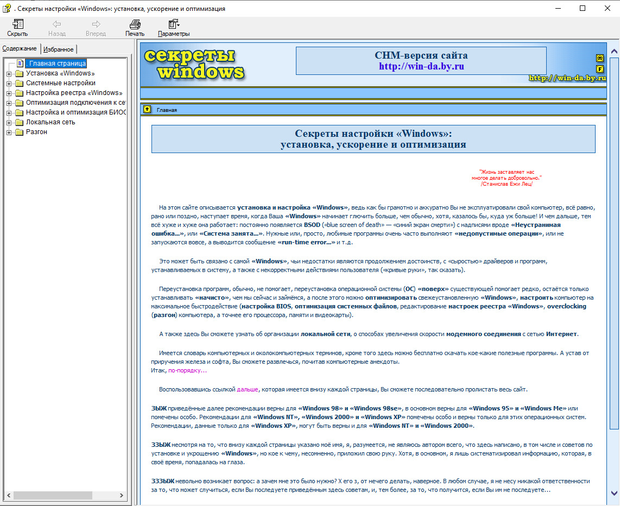Click the Вперед (Forward) arrow icon
The height and width of the screenshot is (506, 620).
click(96, 24)
